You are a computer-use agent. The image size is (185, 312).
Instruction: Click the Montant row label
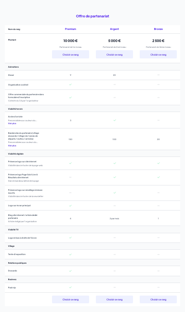pos(12,40)
